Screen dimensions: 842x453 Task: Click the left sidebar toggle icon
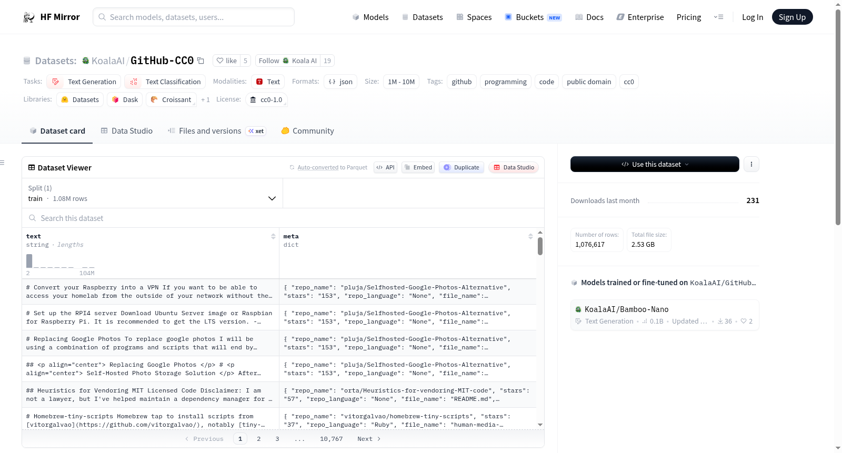coord(2,163)
